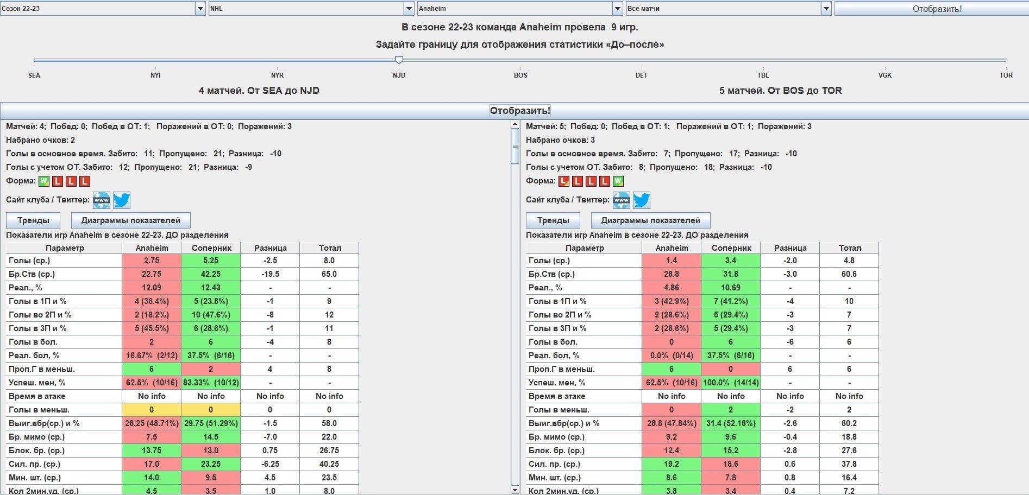Viewport: 1029px width, 495px height.
Task: Click the wide Отобразить! bar below slider
Action: (520, 111)
